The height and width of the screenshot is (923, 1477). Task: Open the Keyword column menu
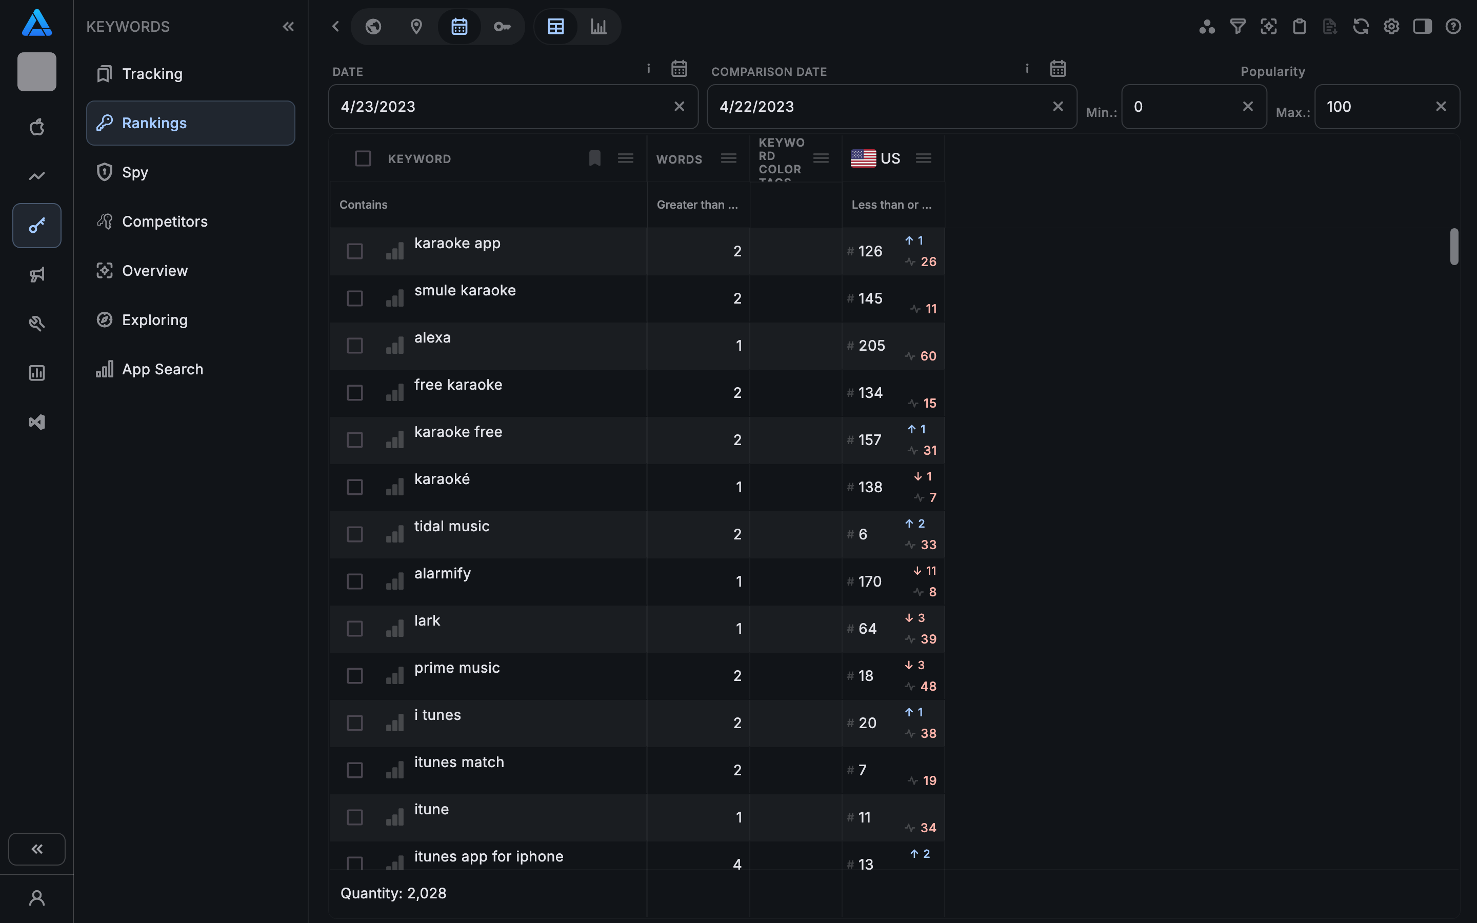coord(625,159)
